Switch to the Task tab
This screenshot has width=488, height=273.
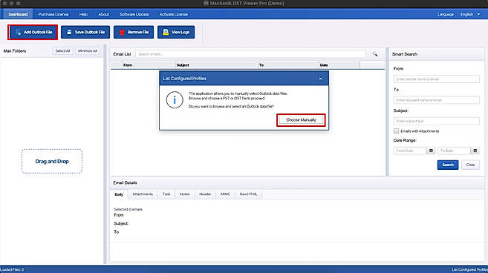tap(166, 194)
